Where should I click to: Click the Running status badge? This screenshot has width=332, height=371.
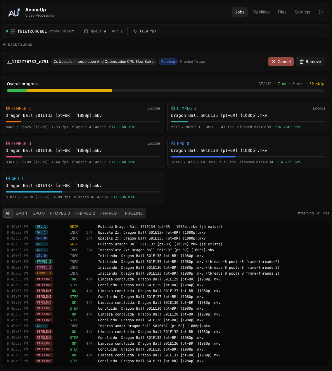point(168,62)
